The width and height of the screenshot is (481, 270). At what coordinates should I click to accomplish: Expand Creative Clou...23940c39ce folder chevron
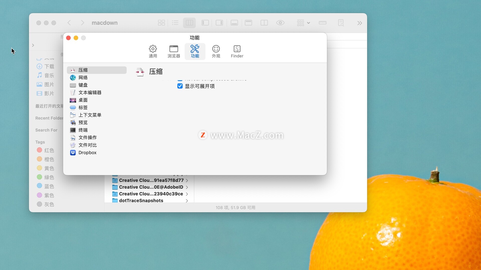coord(187,194)
